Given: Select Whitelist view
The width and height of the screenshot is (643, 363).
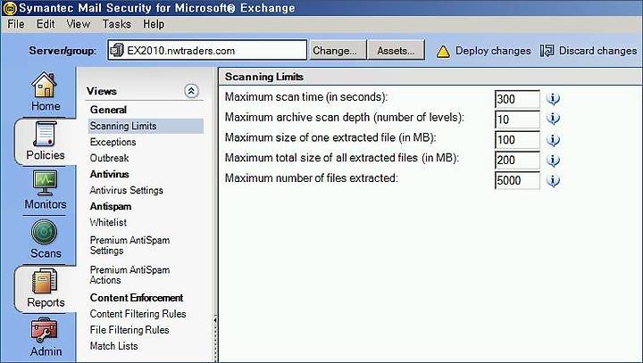Looking at the screenshot, I should pos(108,222).
